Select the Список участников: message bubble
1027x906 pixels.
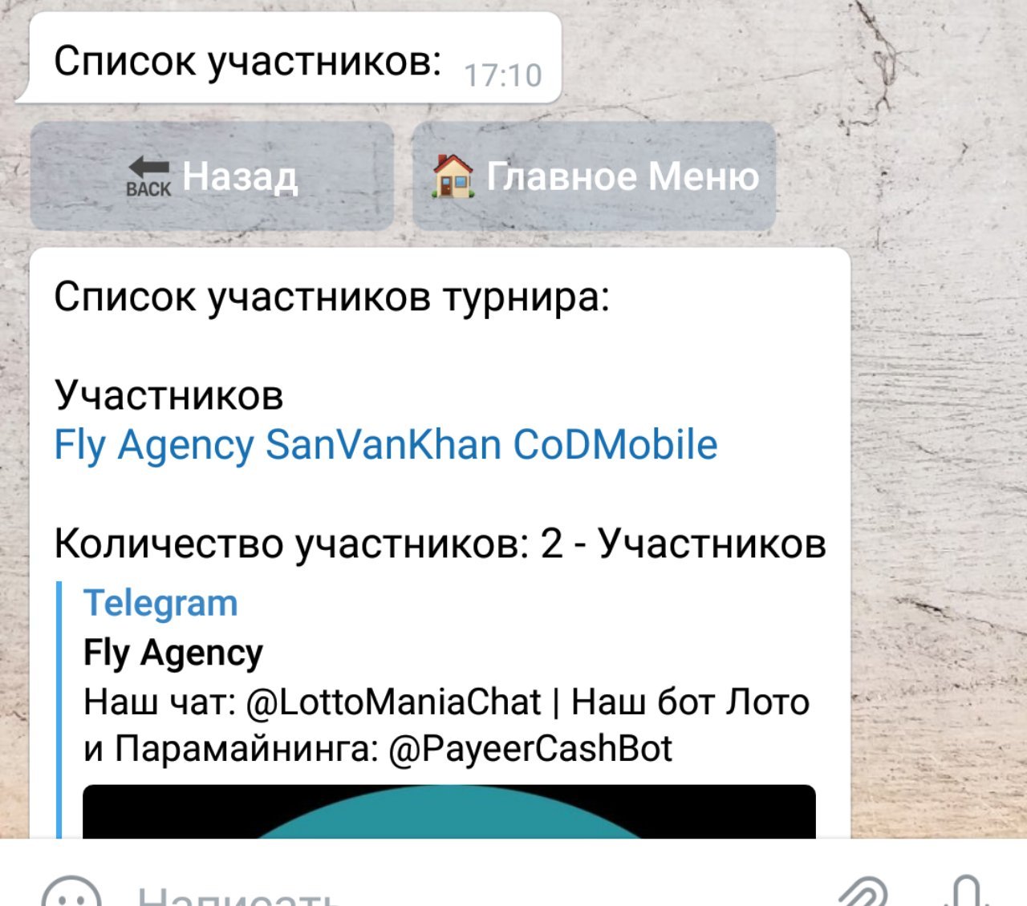(294, 58)
